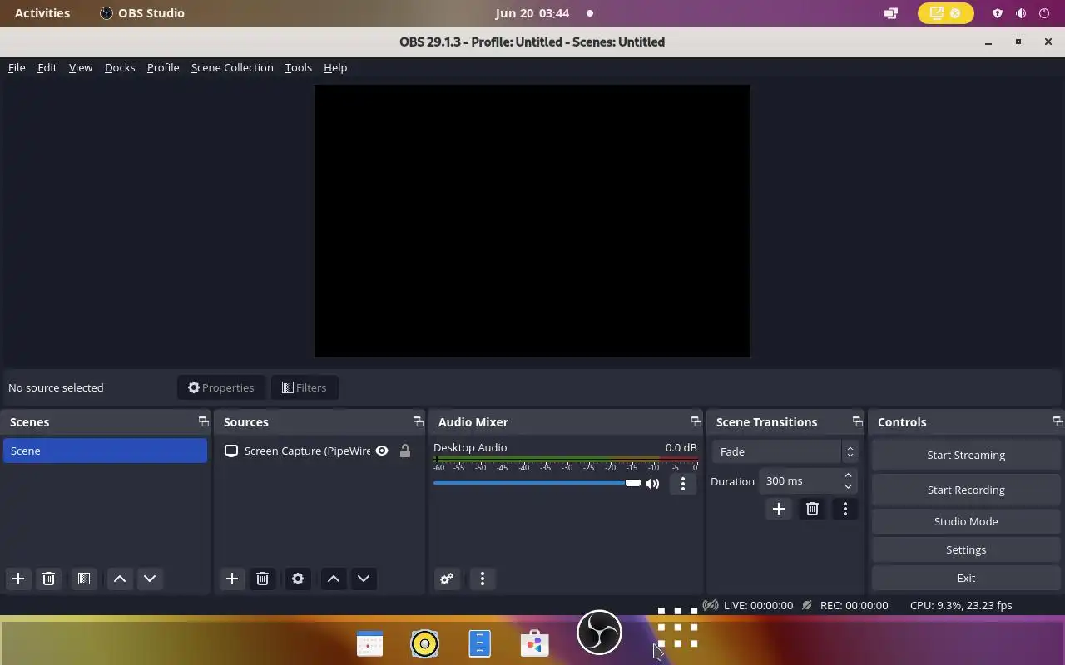Click Exit button in Controls
The width and height of the screenshot is (1065, 665).
[x=966, y=578]
